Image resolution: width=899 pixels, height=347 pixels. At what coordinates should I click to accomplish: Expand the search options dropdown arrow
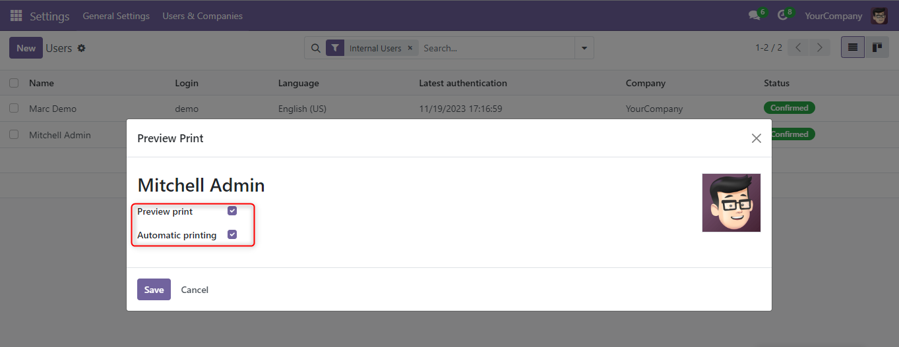point(584,48)
